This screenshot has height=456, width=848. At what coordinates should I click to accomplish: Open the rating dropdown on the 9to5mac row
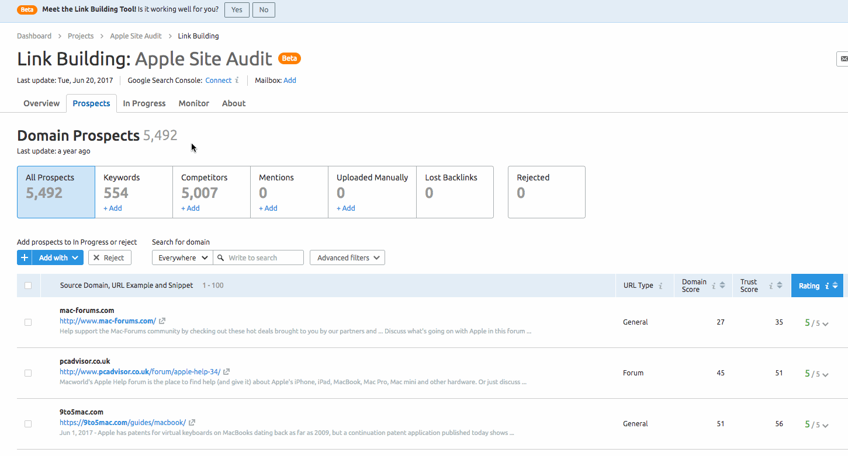[x=825, y=425]
